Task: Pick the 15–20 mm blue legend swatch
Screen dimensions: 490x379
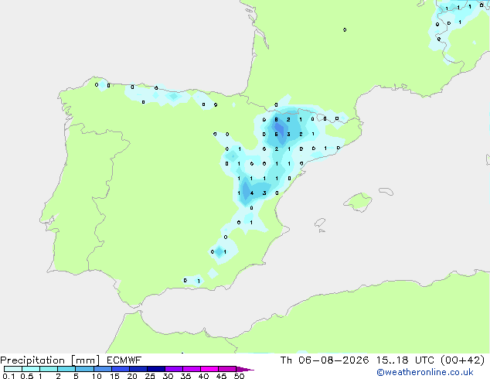Action: point(121,369)
